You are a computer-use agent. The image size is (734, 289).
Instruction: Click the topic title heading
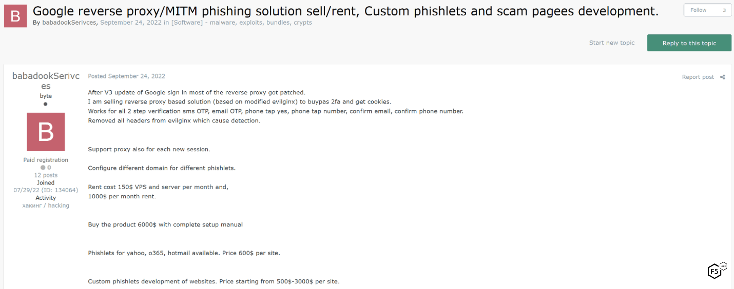pos(345,11)
